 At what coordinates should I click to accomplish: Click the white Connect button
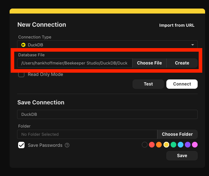click(182, 84)
